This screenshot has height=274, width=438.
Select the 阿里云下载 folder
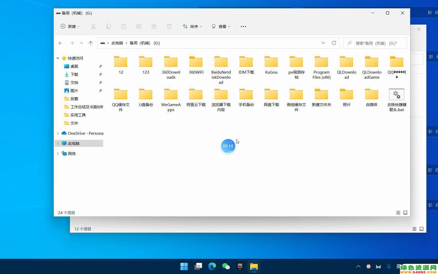(x=196, y=98)
